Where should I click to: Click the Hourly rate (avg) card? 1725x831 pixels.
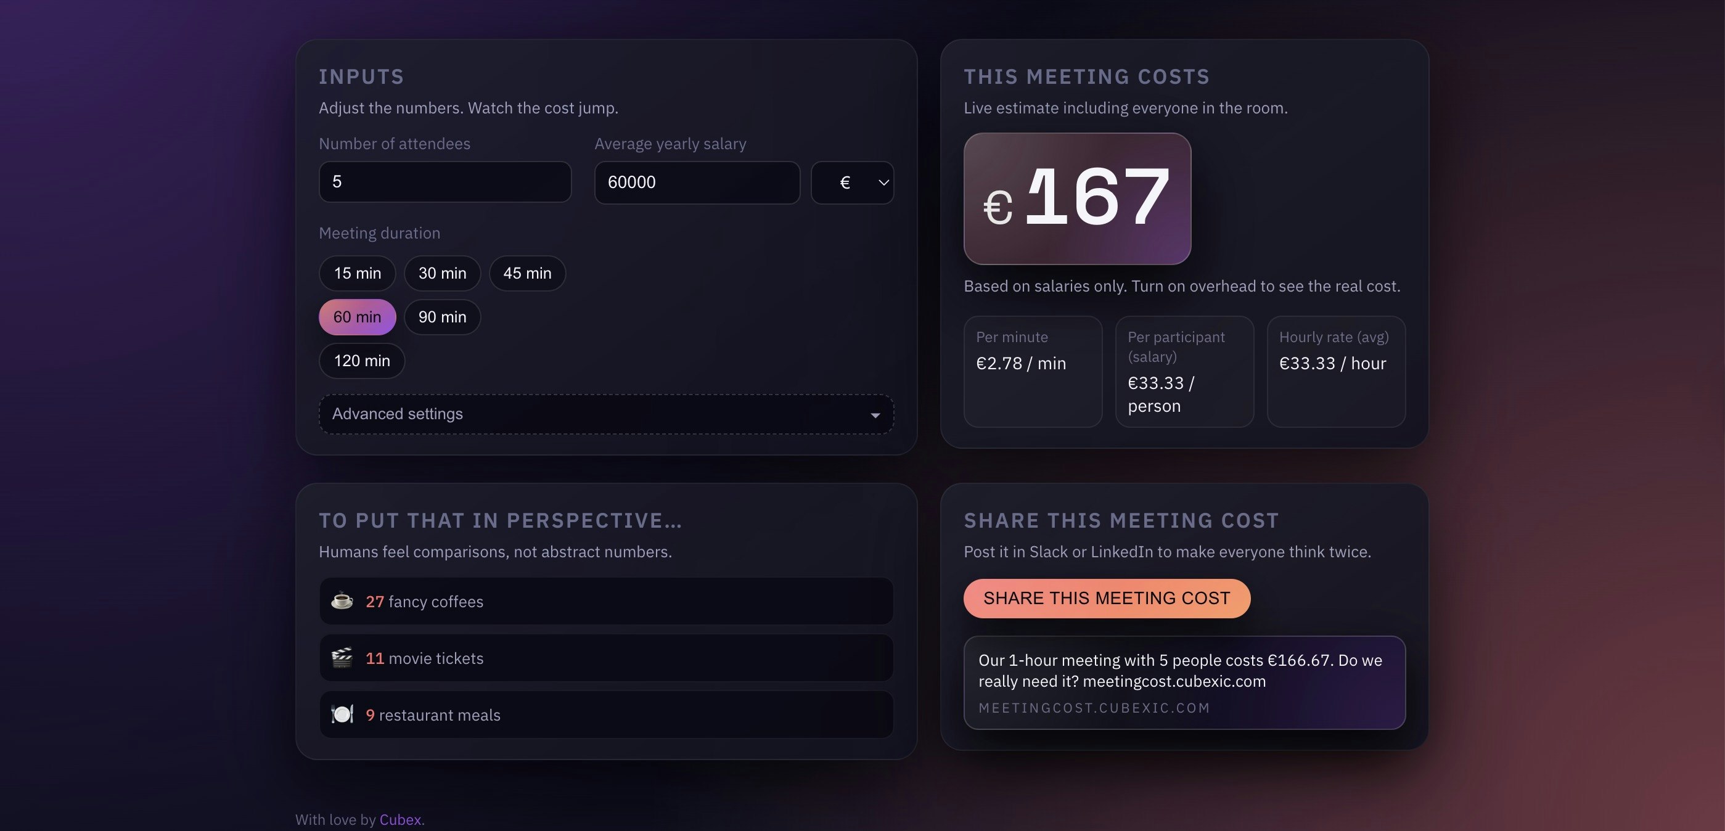1335,371
